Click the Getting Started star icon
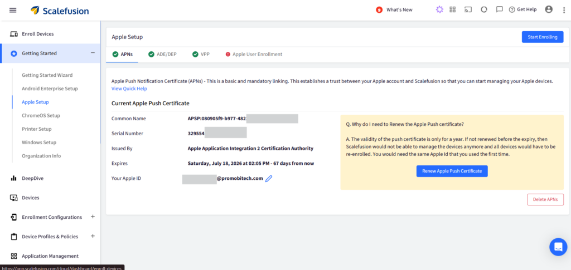571x270 pixels. pos(14,53)
